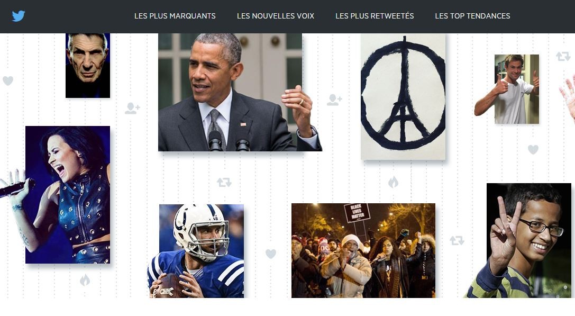Open Les Top Tendances
This screenshot has width=575, height=316.
tap(472, 16)
